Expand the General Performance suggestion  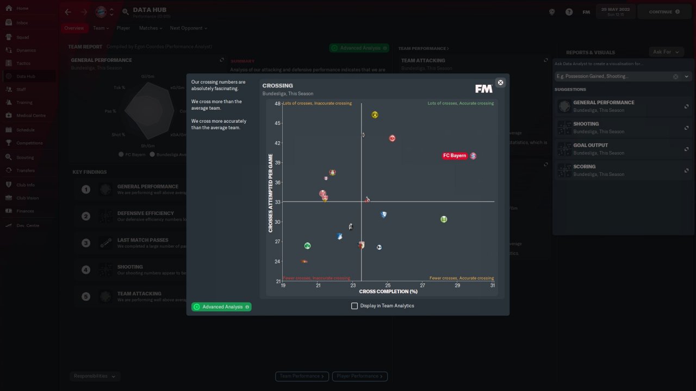687,106
